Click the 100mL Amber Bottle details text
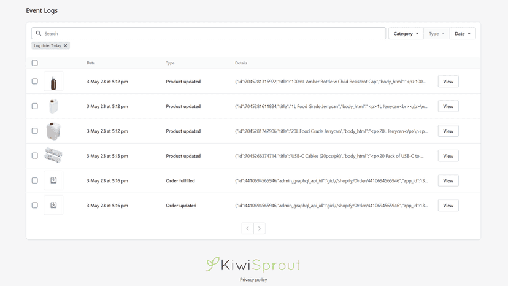Screen dimensions: 508x286 click(x=330, y=82)
